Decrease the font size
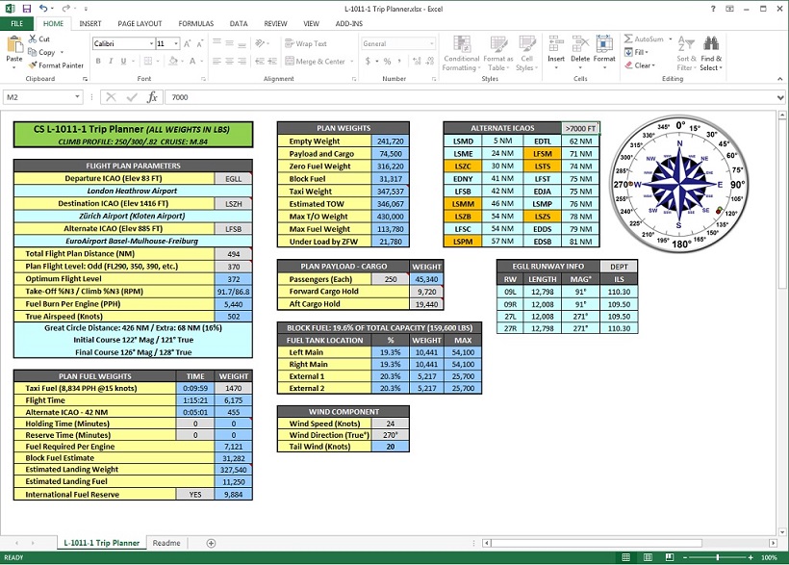This screenshot has width=789, height=565. (x=200, y=44)
